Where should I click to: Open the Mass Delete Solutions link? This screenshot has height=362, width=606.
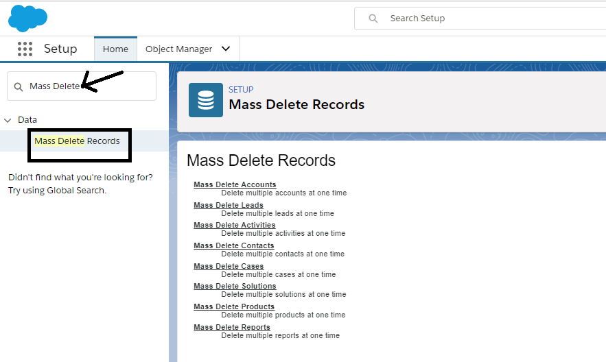pyautogui.click(x=235, y=286)
